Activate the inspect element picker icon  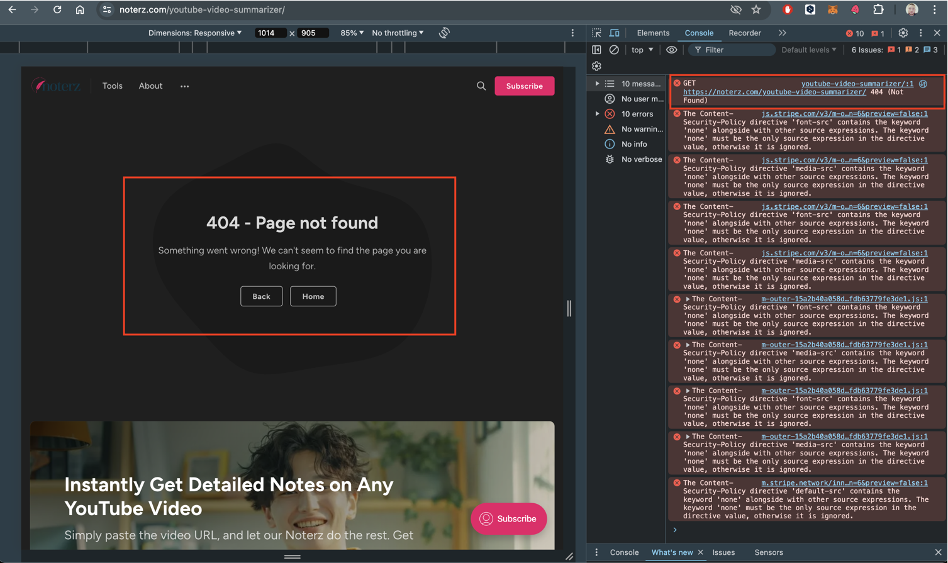(596, 33)
